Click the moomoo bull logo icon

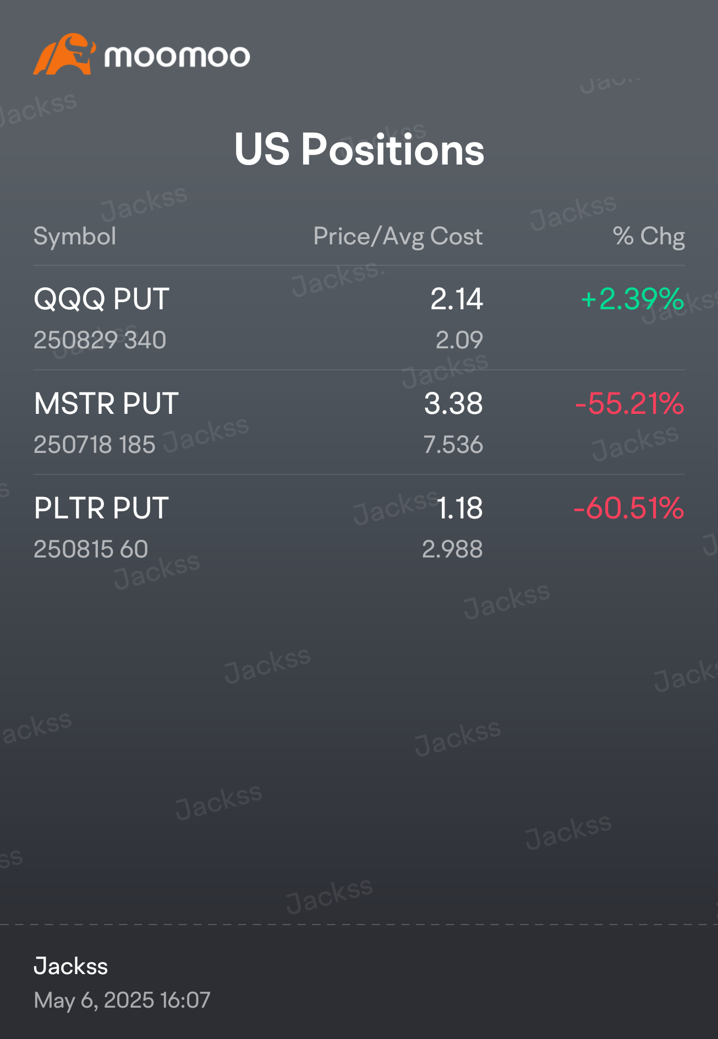(x=64, y=54)
